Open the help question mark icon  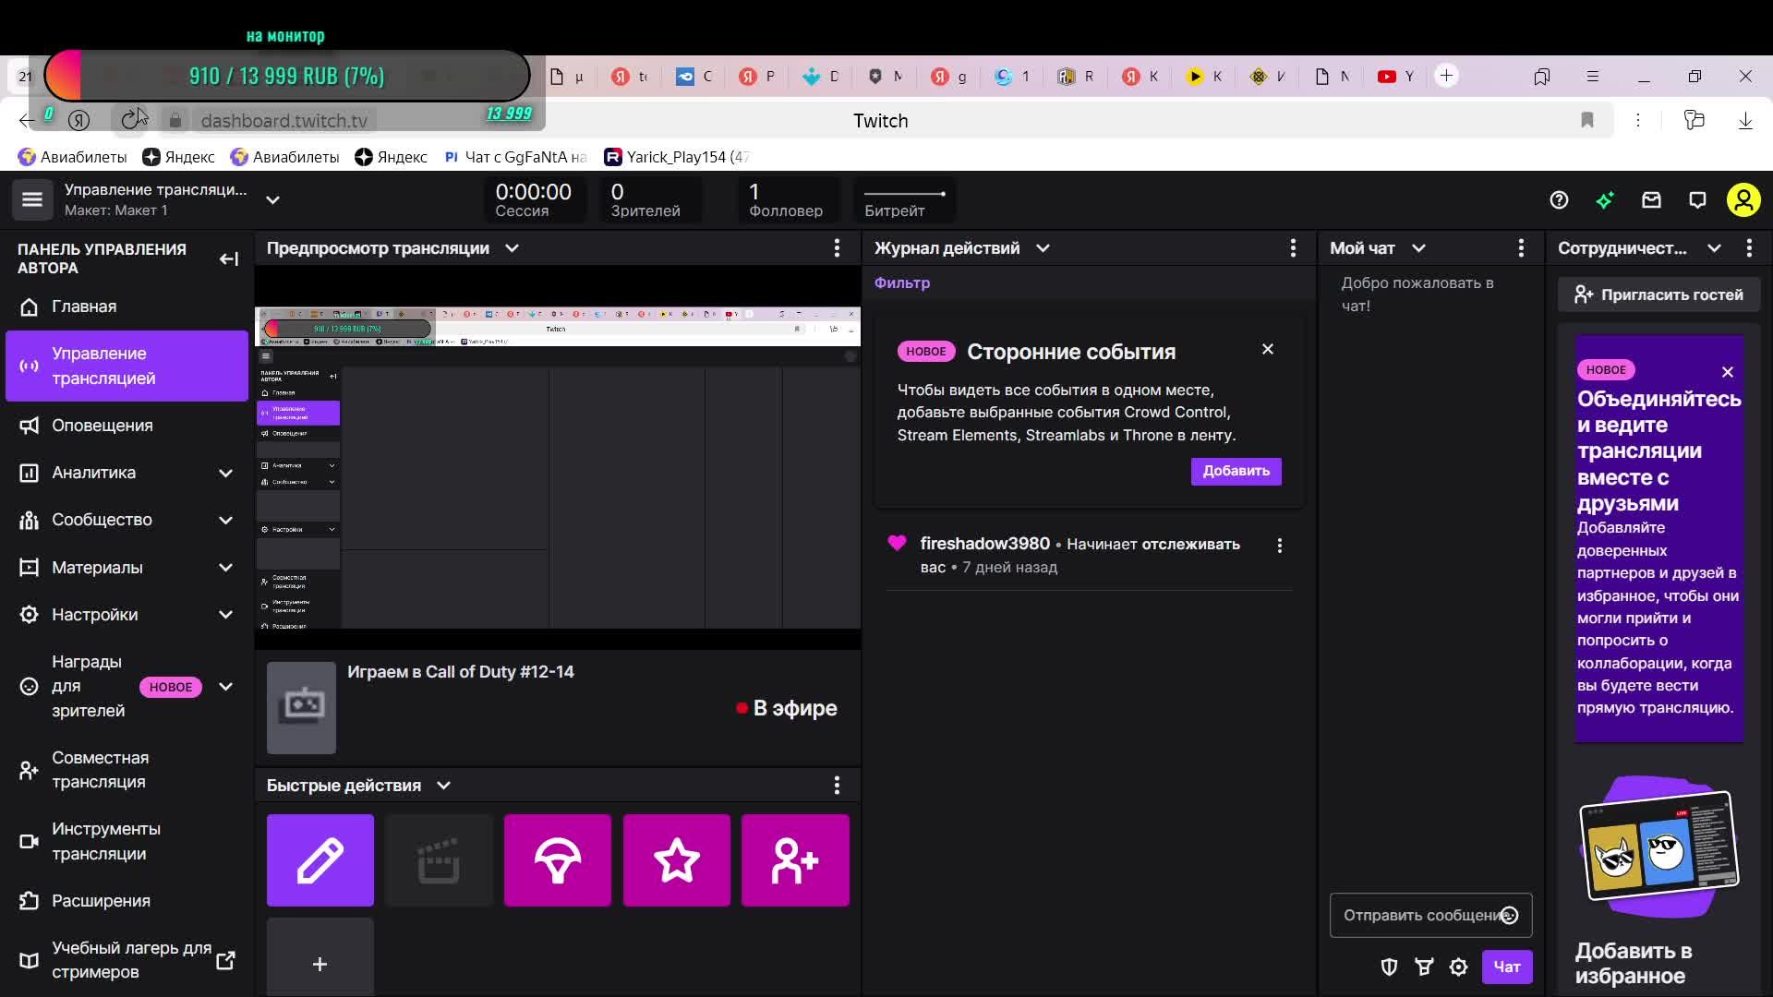coord(1559,200)
